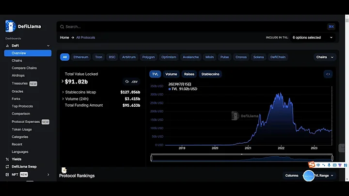Select the All chains filter
The width and height of the screenshot is (349, 196).
pyautogui.click(x=64, y=57)
